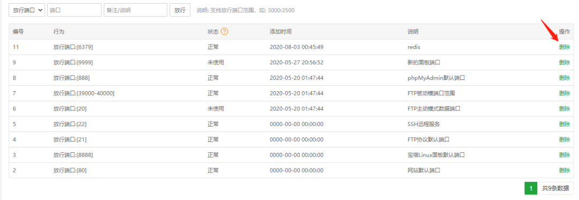Click the 2020-08-03 00:45:49 timestamp
Screen dimensions: 579x200
[297, 47]
